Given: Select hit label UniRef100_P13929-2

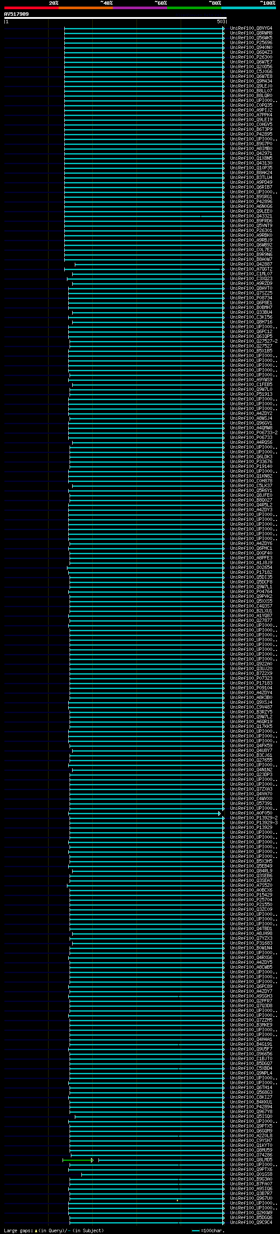Looking at the screenshot, I should [x=254, y=818].
